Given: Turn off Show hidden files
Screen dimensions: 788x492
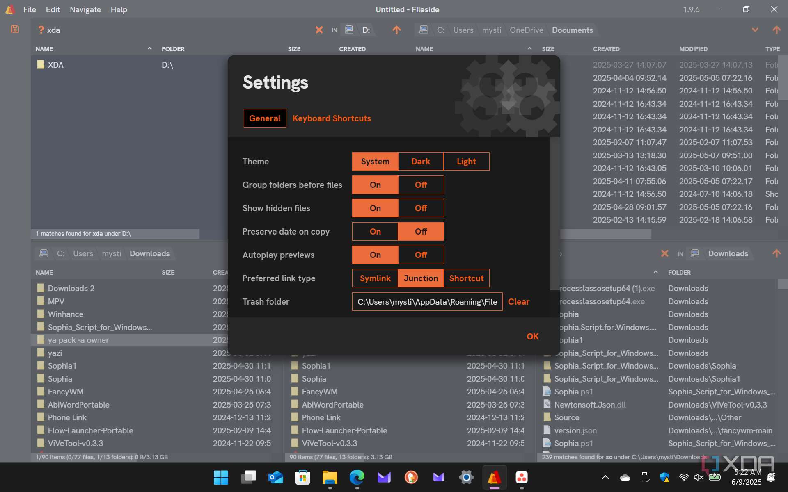Looking at the screenshot, I should [421, 208].
